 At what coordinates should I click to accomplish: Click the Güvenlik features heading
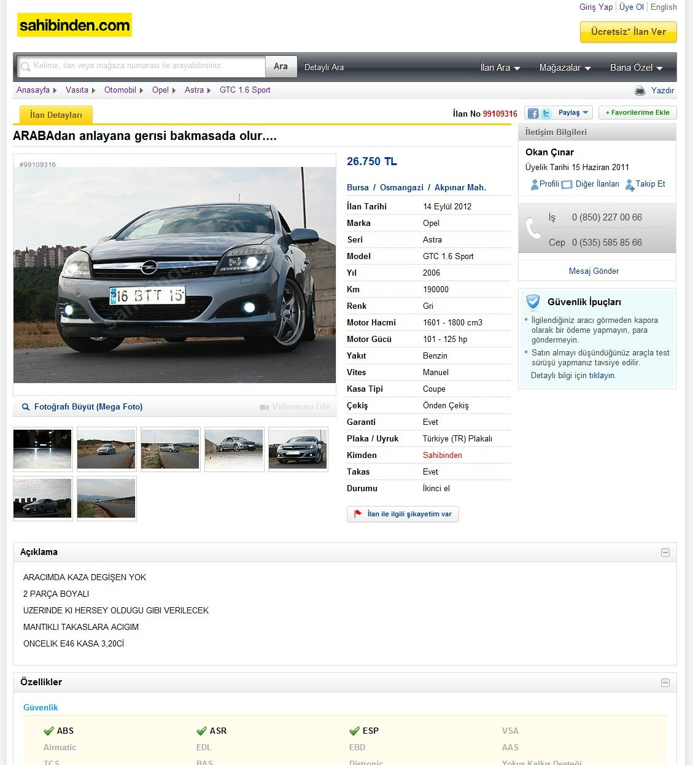41,707
